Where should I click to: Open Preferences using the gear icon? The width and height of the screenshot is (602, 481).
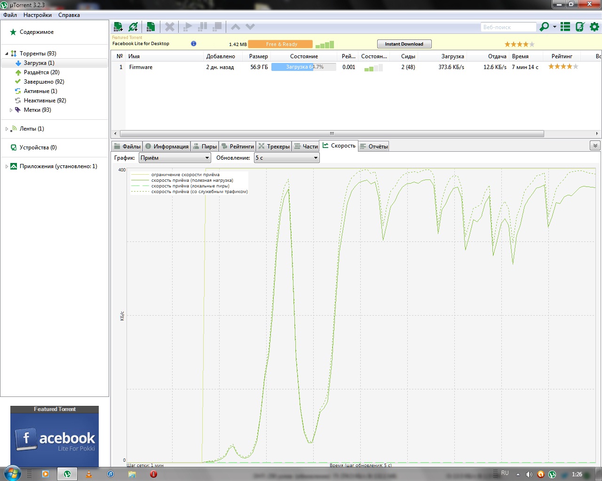tap(594, 27)
